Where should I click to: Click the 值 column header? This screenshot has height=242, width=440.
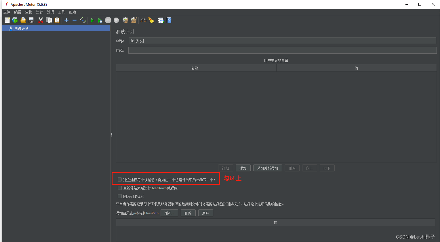point(357,68)
